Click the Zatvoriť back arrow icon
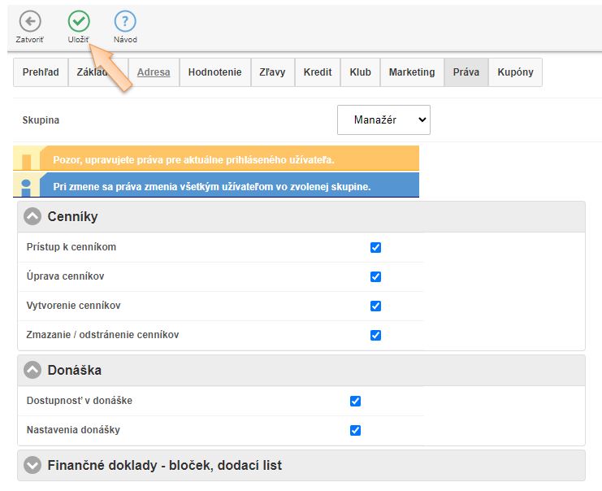The image size is (602, 491). tap(30, 21)
